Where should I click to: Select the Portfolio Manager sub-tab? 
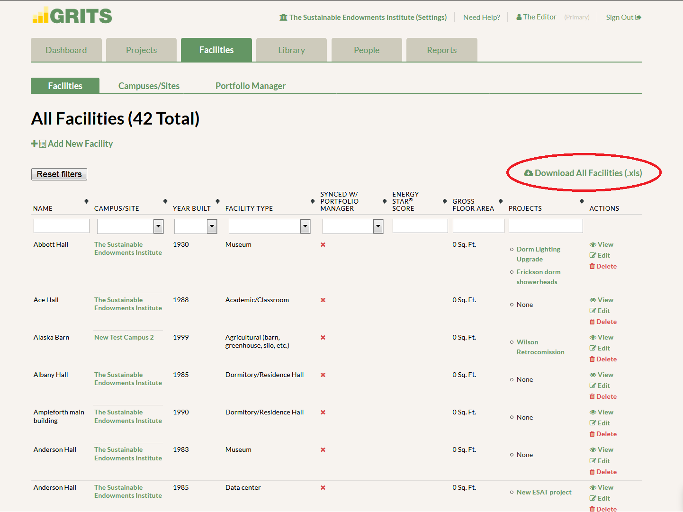click(251, 86)
